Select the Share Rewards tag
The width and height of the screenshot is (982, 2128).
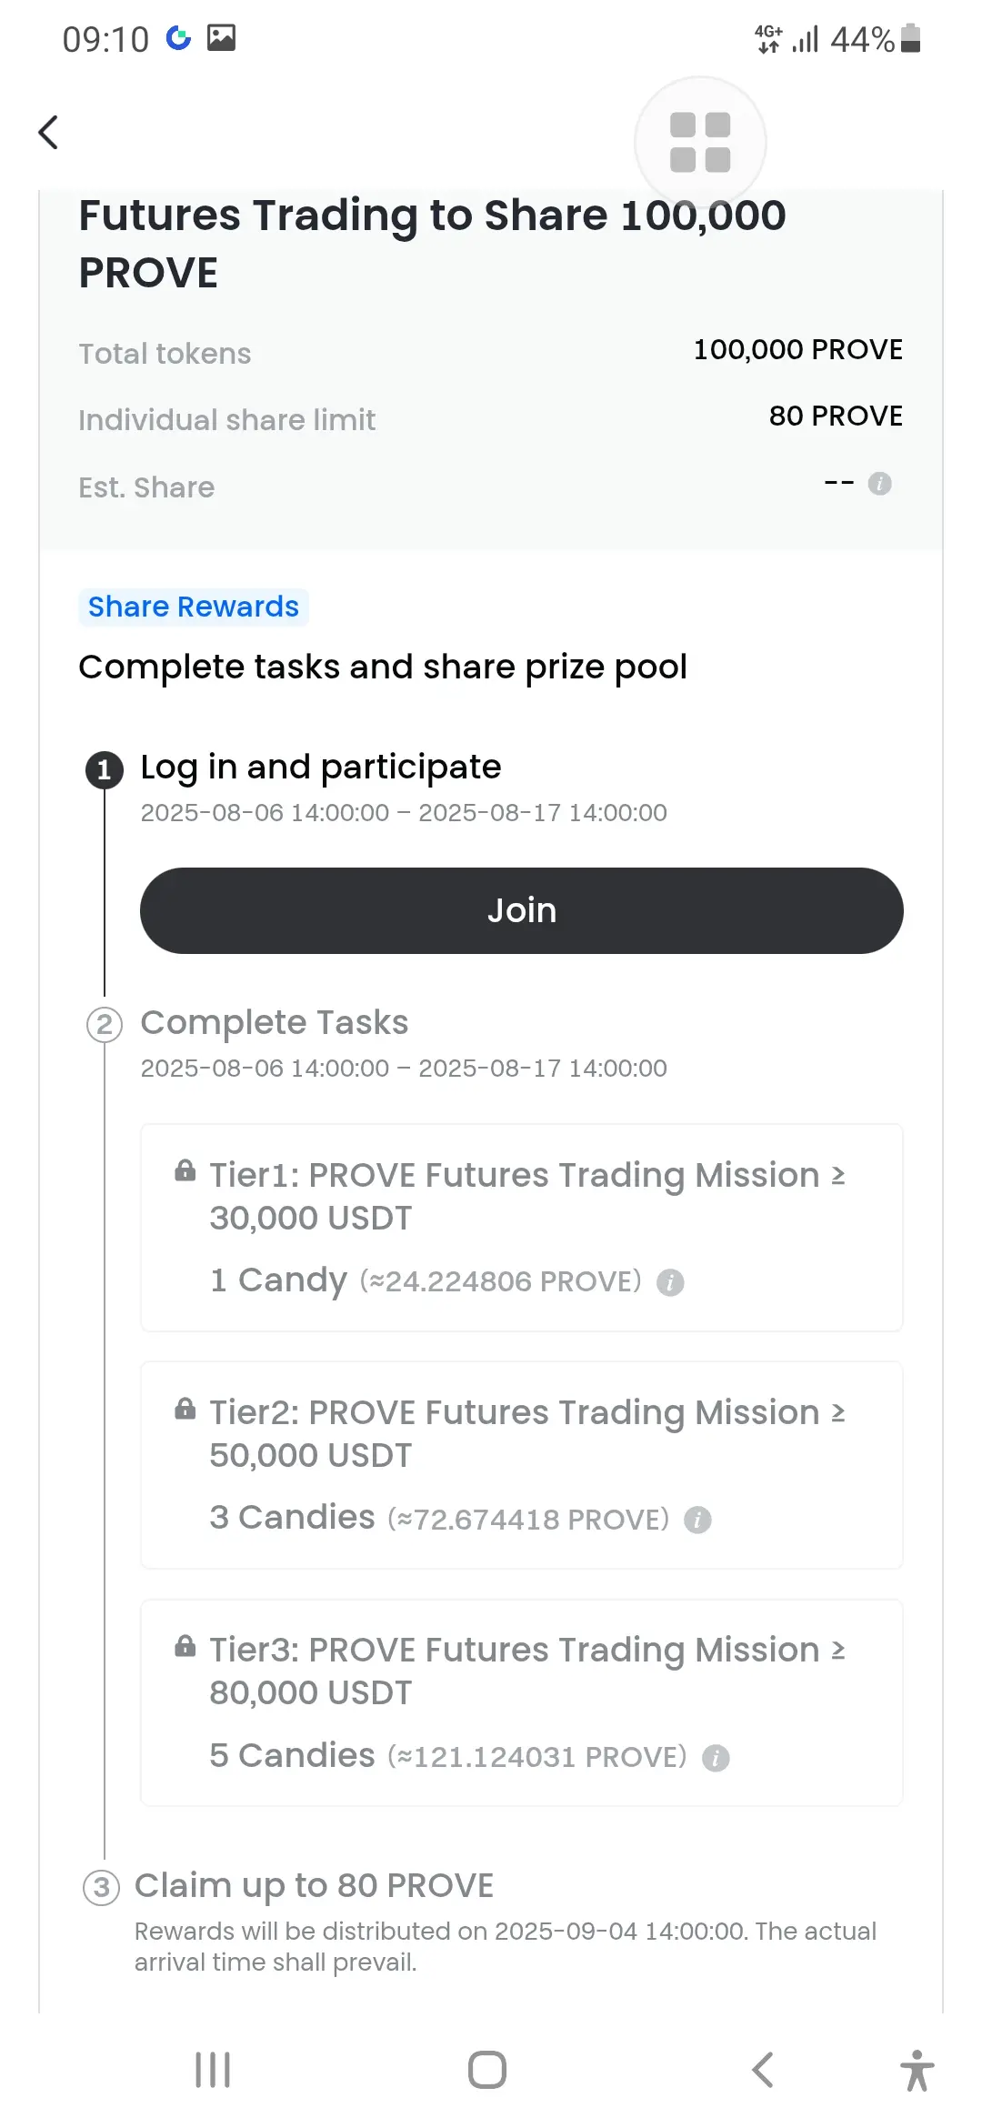click(194, 607)
